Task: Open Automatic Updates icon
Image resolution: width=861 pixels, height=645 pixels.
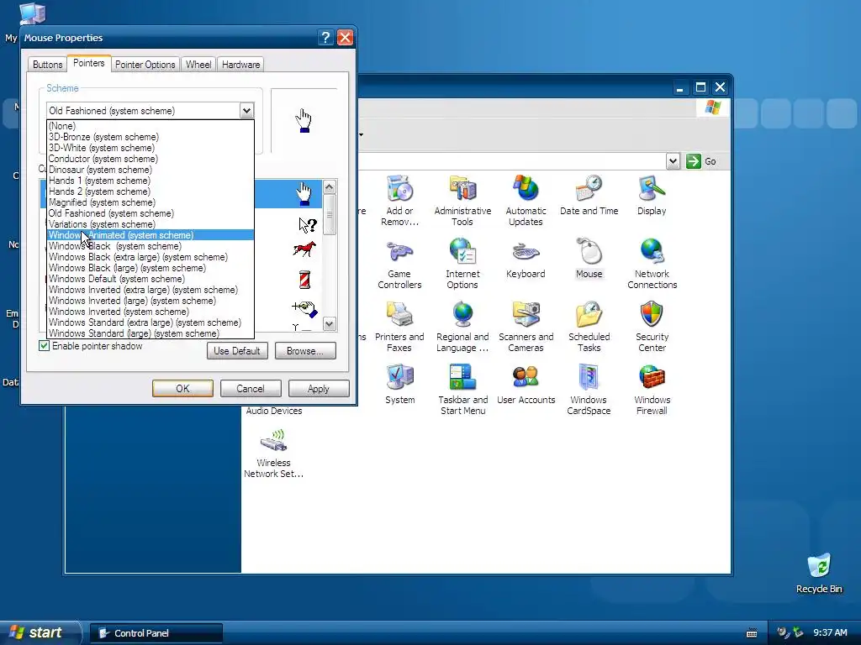Action: [526, 200]
